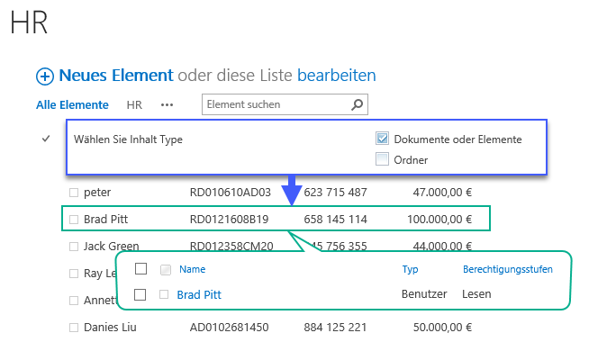Switch to the HR view
The height and width of the screenshot is (351, 616).
134,104
